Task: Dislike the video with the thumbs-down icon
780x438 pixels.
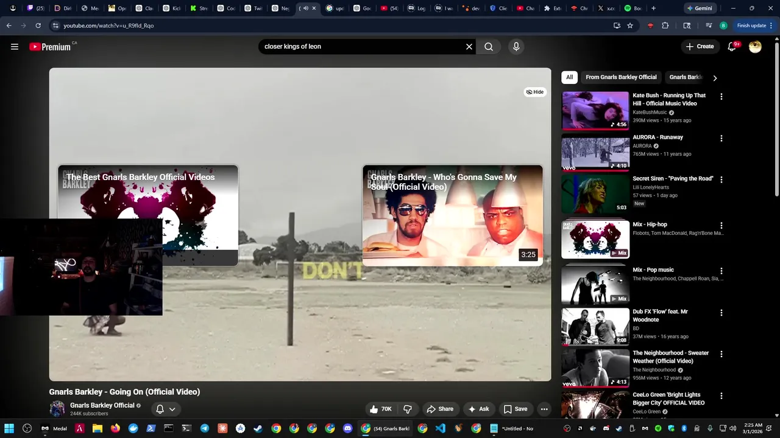Action: [408, 409]
